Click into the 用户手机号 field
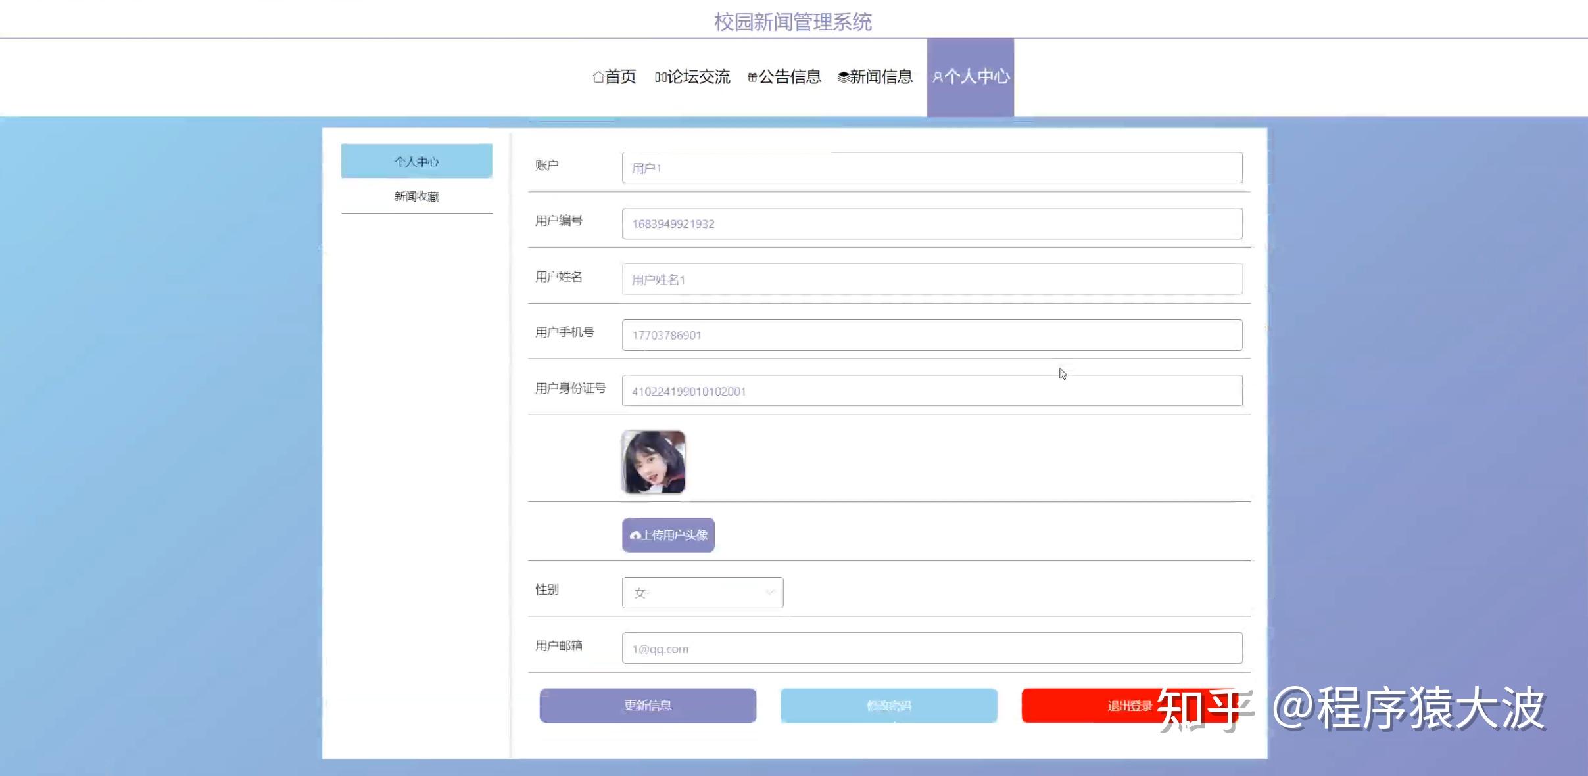The image size is (1588, 776). (932, 335)
